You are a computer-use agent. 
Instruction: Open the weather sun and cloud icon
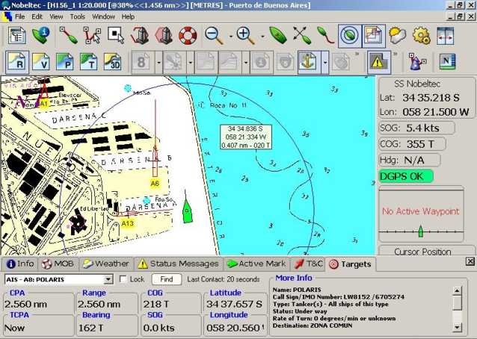(x=397, y=36)
